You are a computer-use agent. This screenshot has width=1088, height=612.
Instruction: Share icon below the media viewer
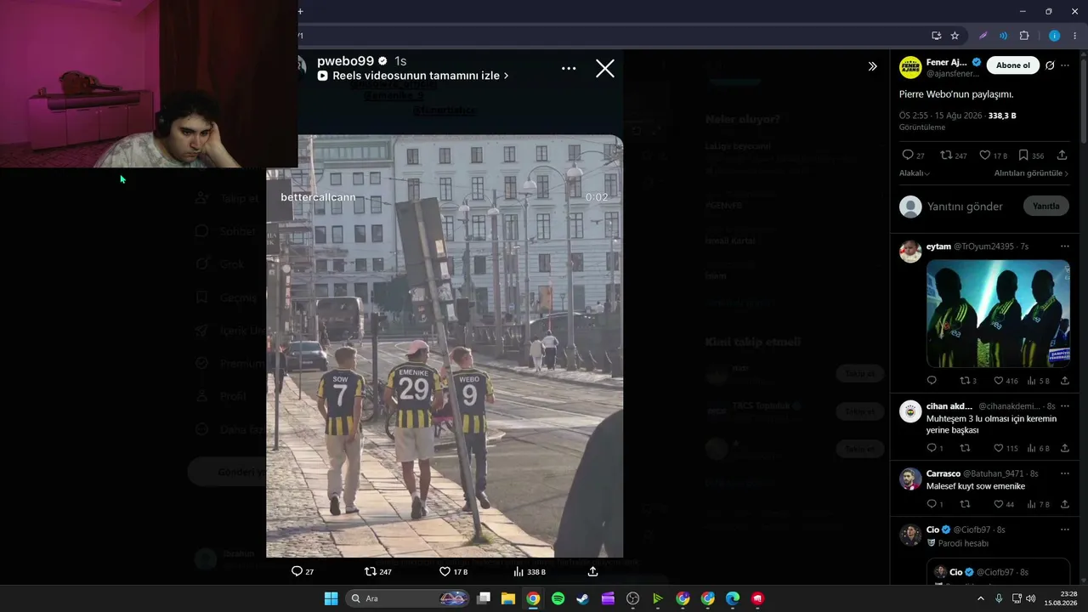592,571
